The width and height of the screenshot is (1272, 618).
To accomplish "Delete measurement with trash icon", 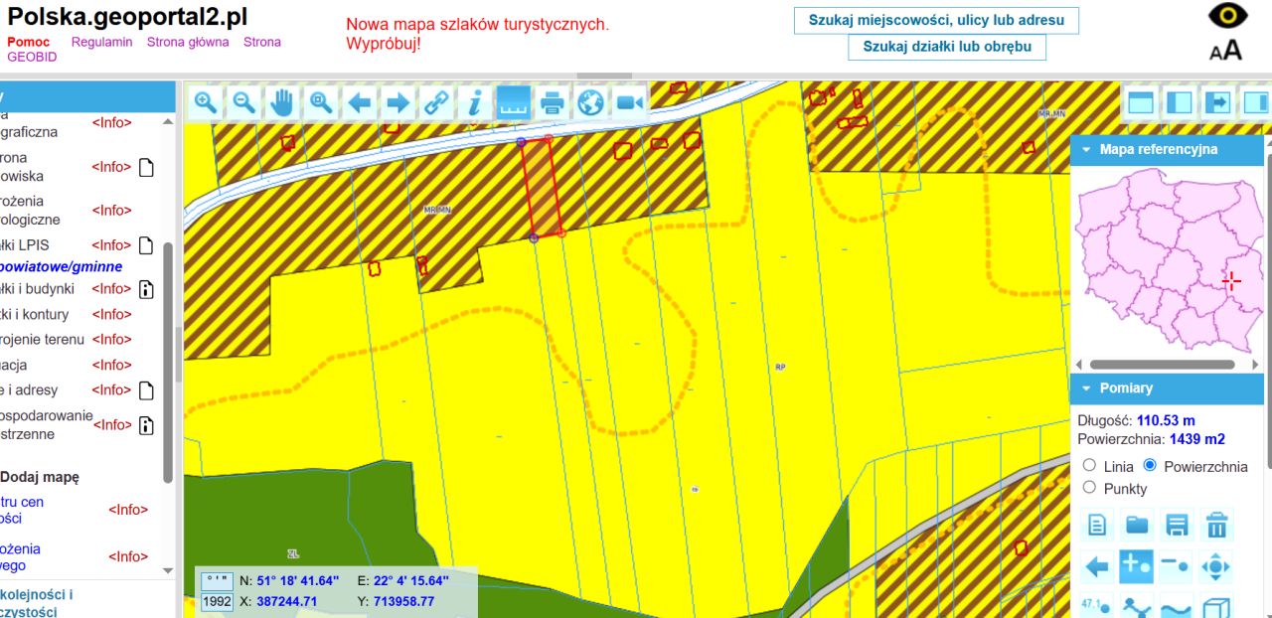I will [1216, 525].
